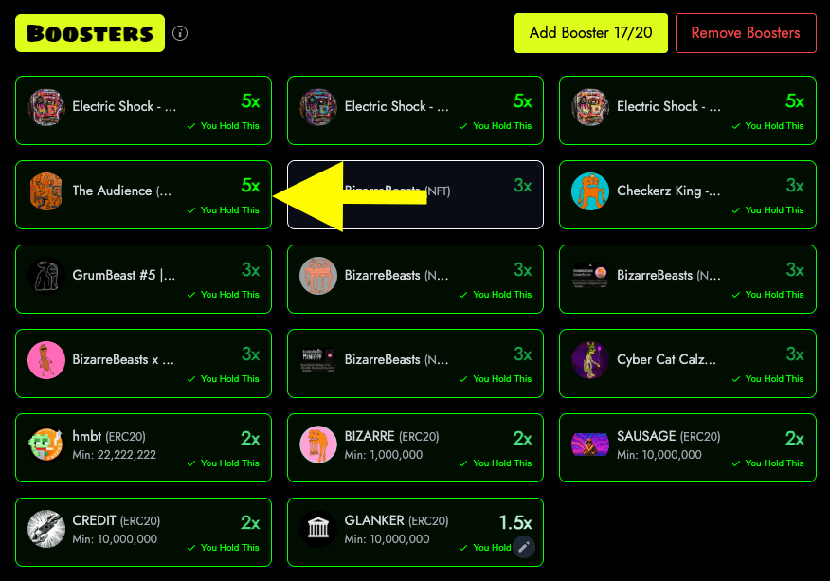Click the BIZARRE token pink thumbnail

(x=318, y=445)
